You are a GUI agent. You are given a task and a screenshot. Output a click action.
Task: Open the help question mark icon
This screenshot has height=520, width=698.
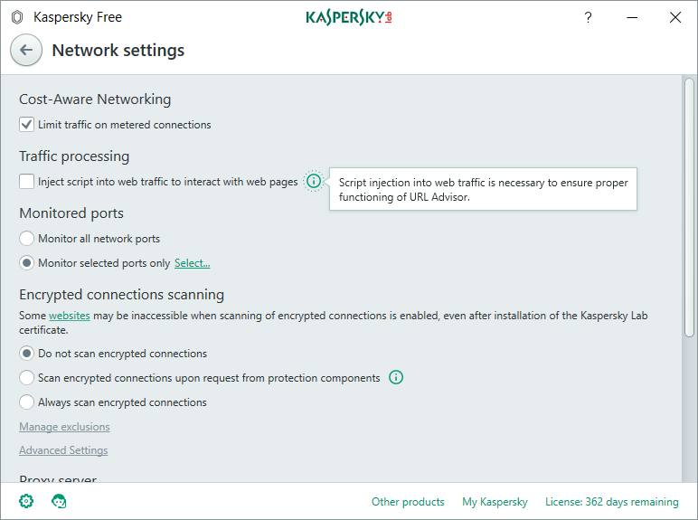[x=588, y=17]
